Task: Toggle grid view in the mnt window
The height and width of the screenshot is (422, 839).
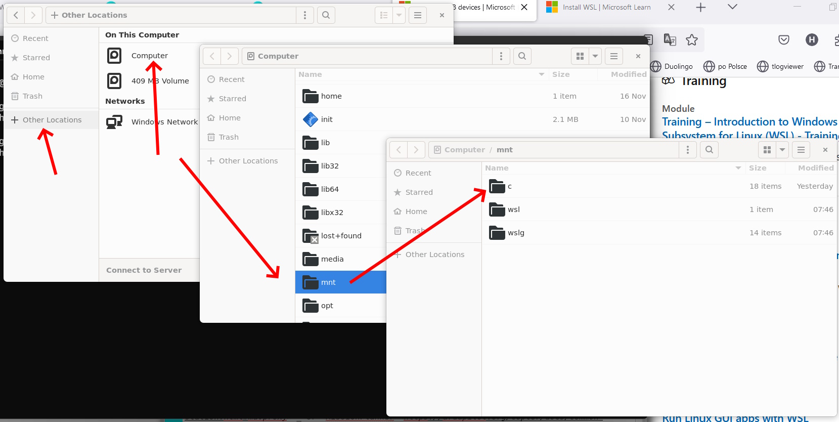Action: click(x=767, y=150)
